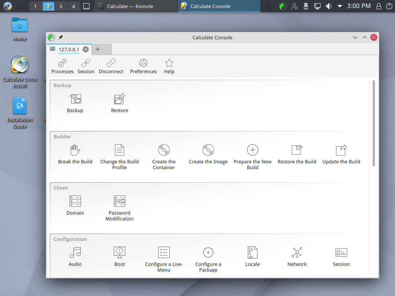
Task: Switch to virtual desktop 1
Action: click(x=35, y=6)
